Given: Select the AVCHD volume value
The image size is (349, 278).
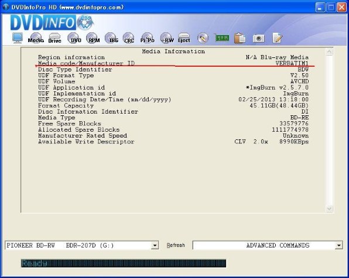Looking at the screenshot, I should (x=300, y=81).
